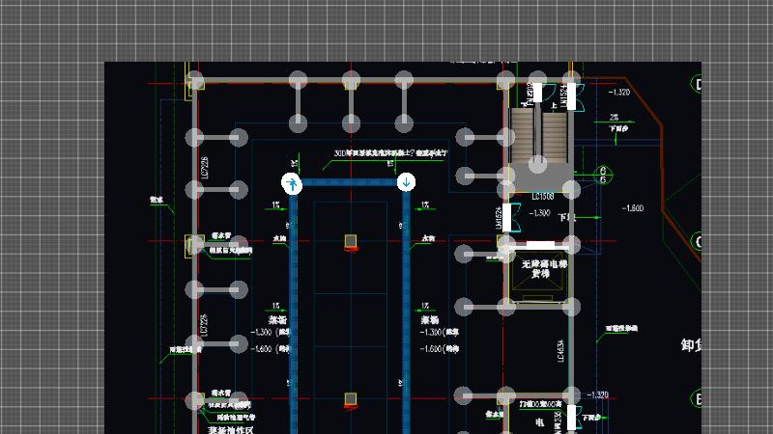Select the LC1508 window label

pyautogui.click(x=542, y=197)
